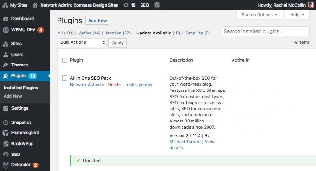316x171 pixels.
Task: Filter plugins by Inactive (87)
Action: 118,33
